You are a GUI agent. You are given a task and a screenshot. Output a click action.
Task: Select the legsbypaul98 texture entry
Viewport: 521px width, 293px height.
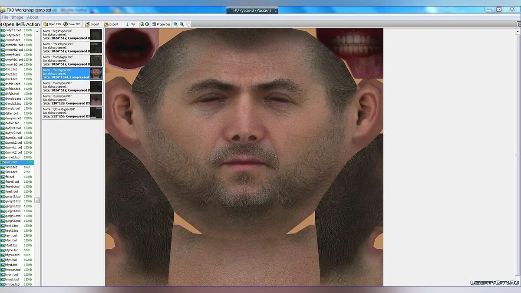pos(73,35)
